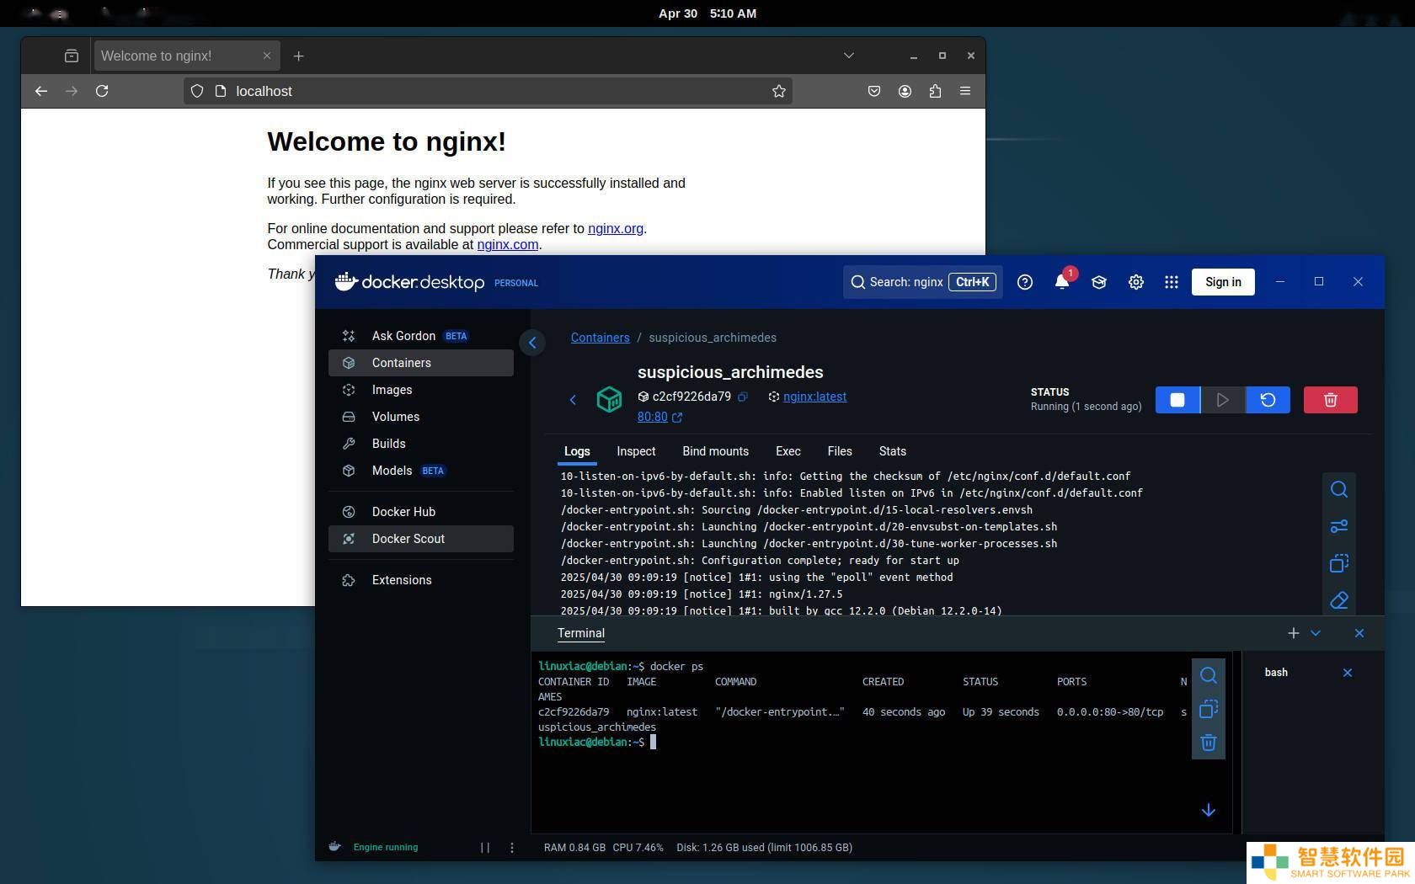The width and height of the screenshot is (1415, 884).
Task: Open the browser hamburger menu
Action: [x=965, y=91]
